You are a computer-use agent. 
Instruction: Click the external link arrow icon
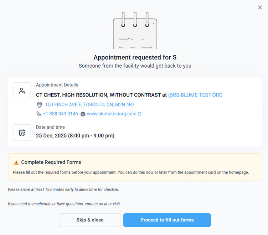(x=140, y=114)
